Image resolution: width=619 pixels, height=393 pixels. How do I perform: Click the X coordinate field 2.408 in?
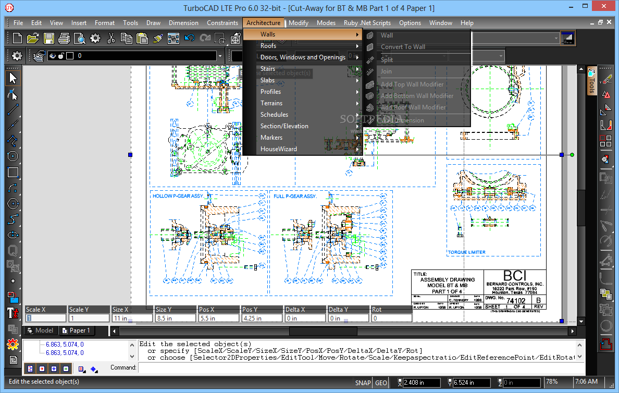[422, 383]
